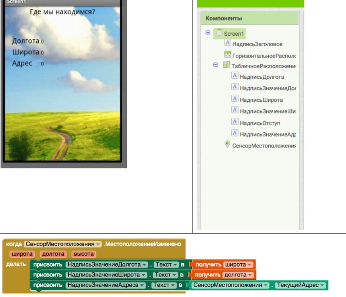Click the label icon beside НадписьЗаголовок

[228, 42]
